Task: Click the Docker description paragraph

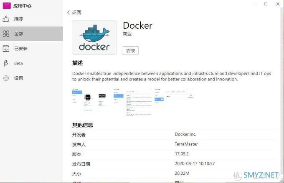Action: coord(172,76)
